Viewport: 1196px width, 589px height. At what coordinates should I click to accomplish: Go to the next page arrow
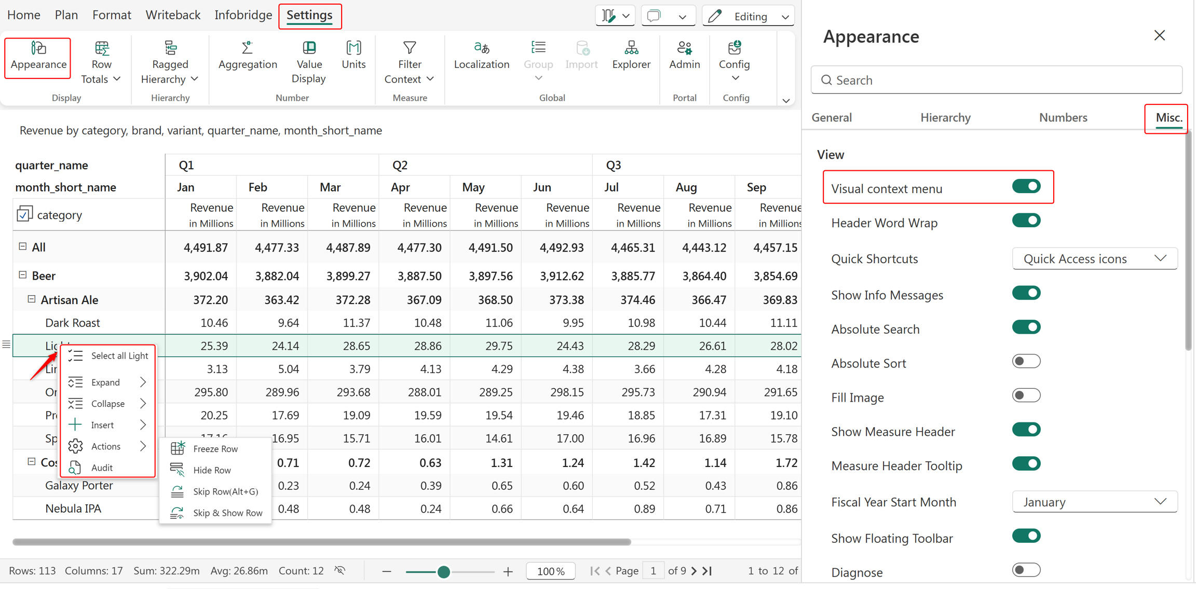coord(694,571)
